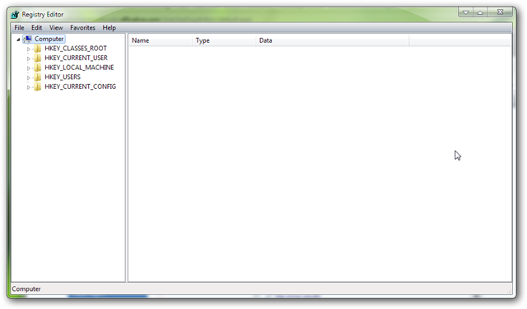
Task: Open the View menu
Action: point(56,27)
